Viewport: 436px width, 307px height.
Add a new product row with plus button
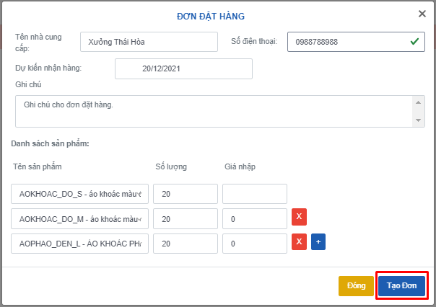pyautogui.click(x=318, y=243)
